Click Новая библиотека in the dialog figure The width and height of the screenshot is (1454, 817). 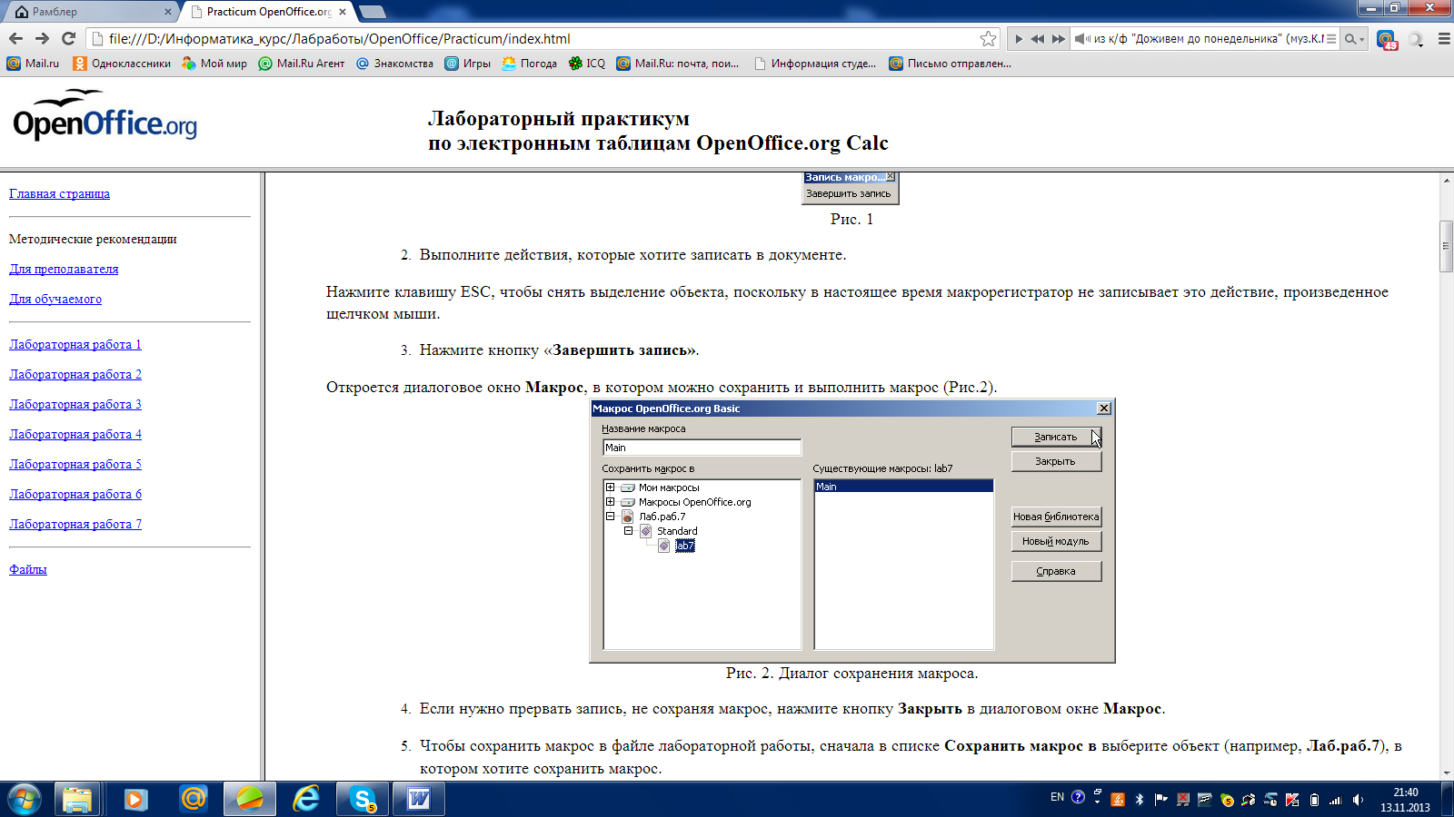click(1056, 517)
